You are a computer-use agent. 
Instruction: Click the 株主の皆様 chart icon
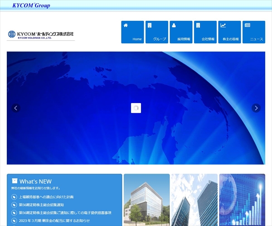223,25
